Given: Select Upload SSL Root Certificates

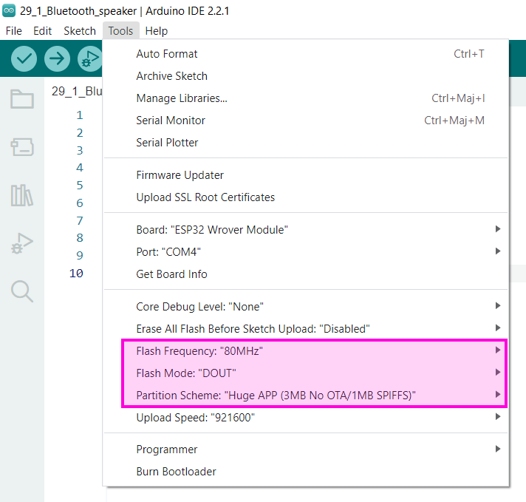Looking at the screenshot, I should [x=306, y=197].
